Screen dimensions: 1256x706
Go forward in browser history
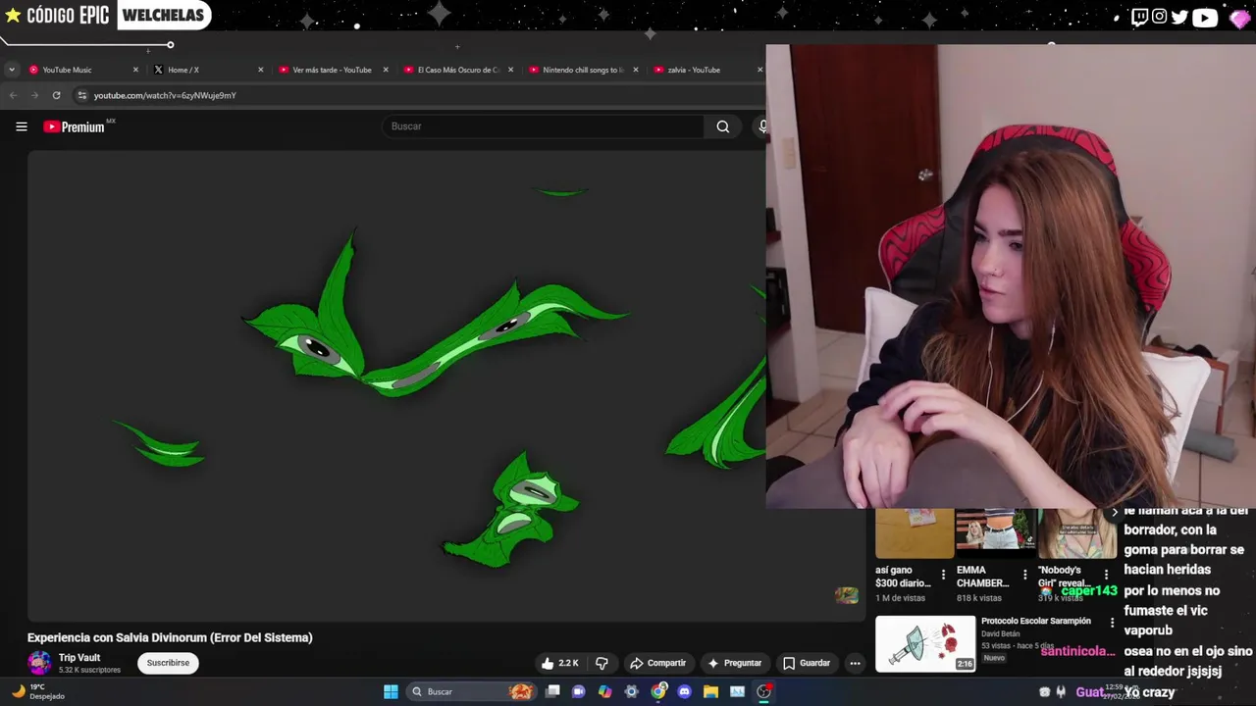(x=34, y=95)
